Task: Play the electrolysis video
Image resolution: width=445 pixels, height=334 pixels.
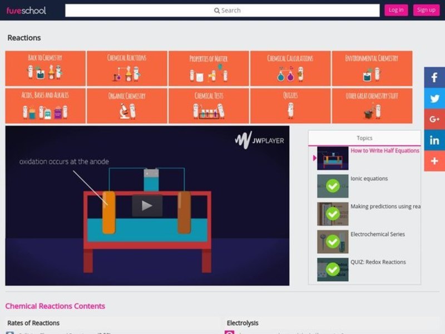Action: 147,205
